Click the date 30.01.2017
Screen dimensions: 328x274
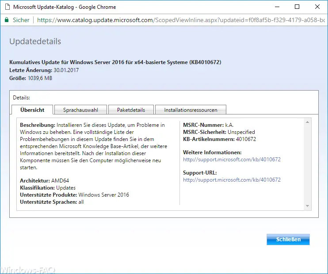(66, 70)
